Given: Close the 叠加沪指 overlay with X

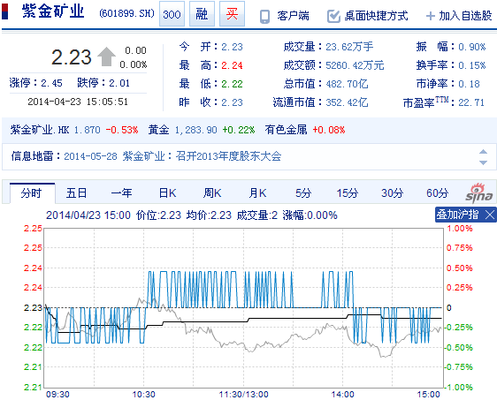Looking at the screenshot, I should point(490,215).
